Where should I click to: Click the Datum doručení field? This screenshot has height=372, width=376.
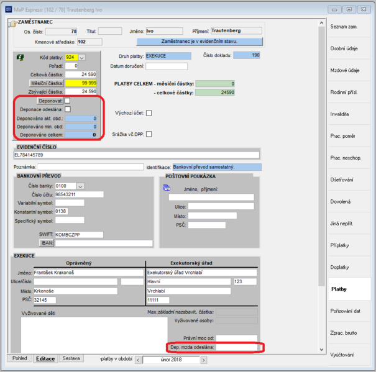(167, 66)
